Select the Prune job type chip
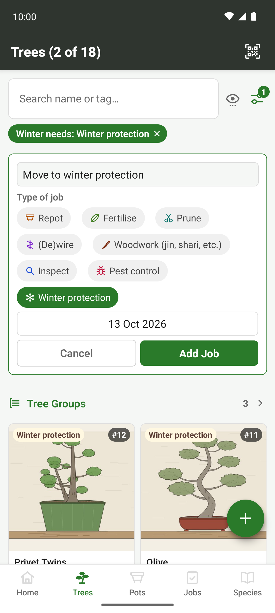 click(182, 218)
